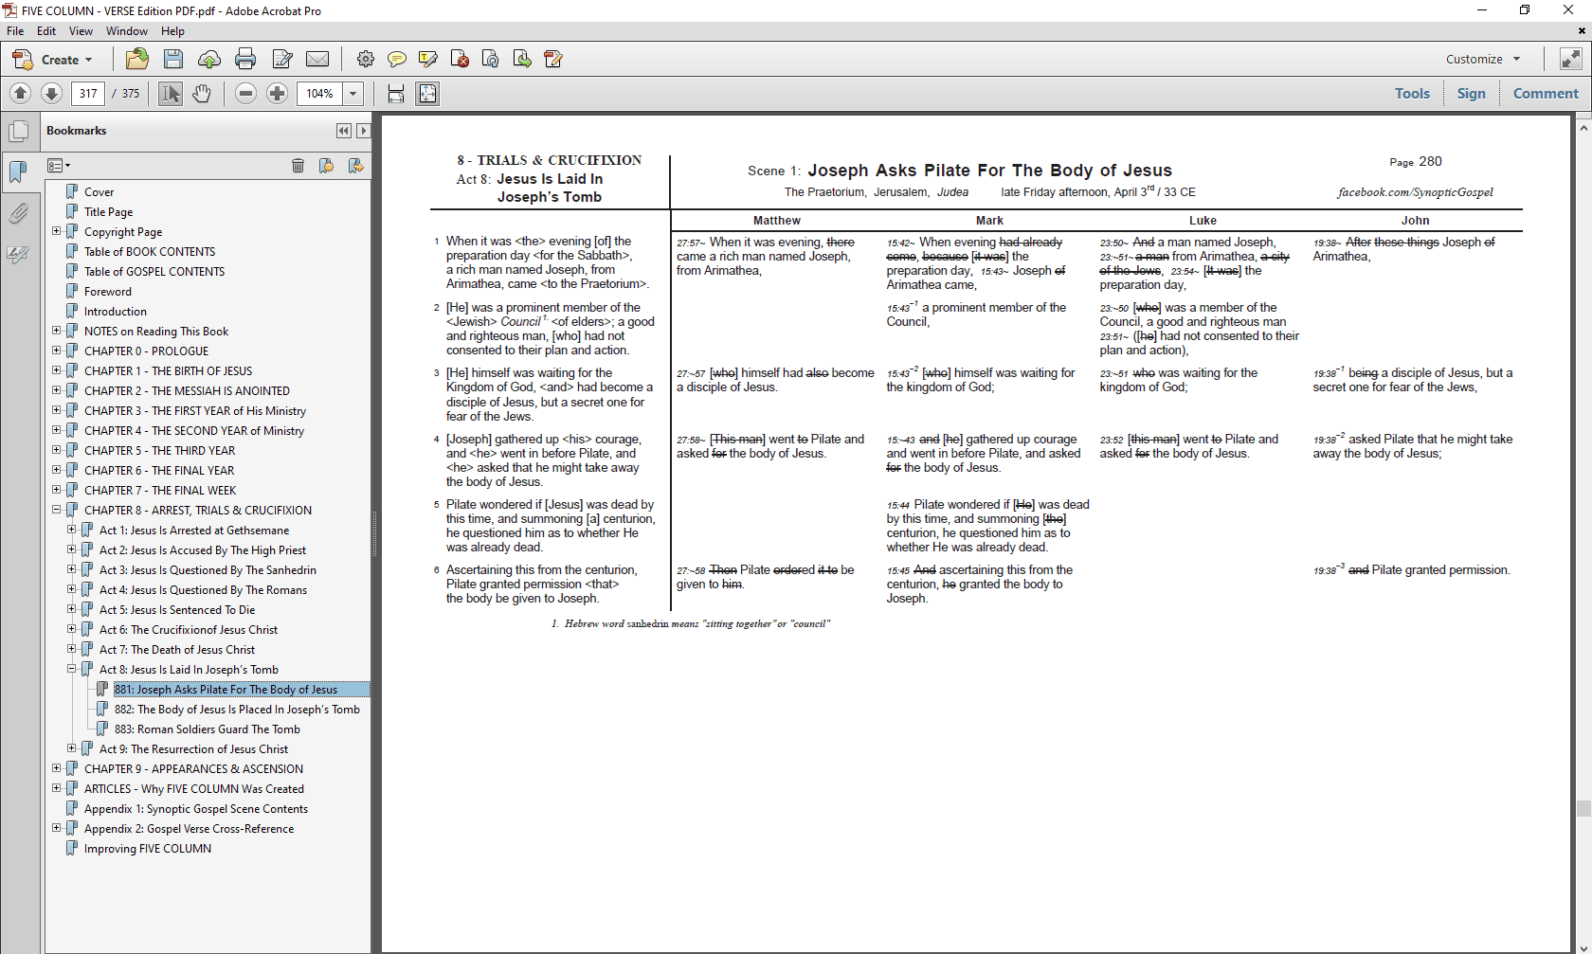Screen dimensions: 1592x954
Task: Send file via email envelope icon
Action: (x=318, y=60)
